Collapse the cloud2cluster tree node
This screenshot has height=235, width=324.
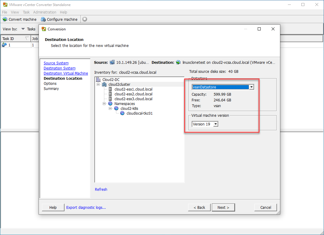pyautogui.click(x=98, y=85)
